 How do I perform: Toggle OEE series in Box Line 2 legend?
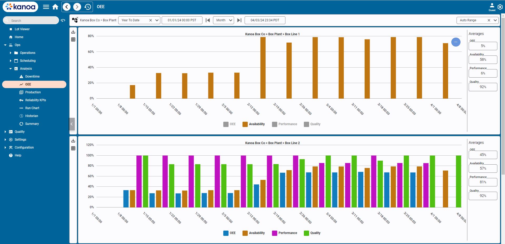[229, 233]
